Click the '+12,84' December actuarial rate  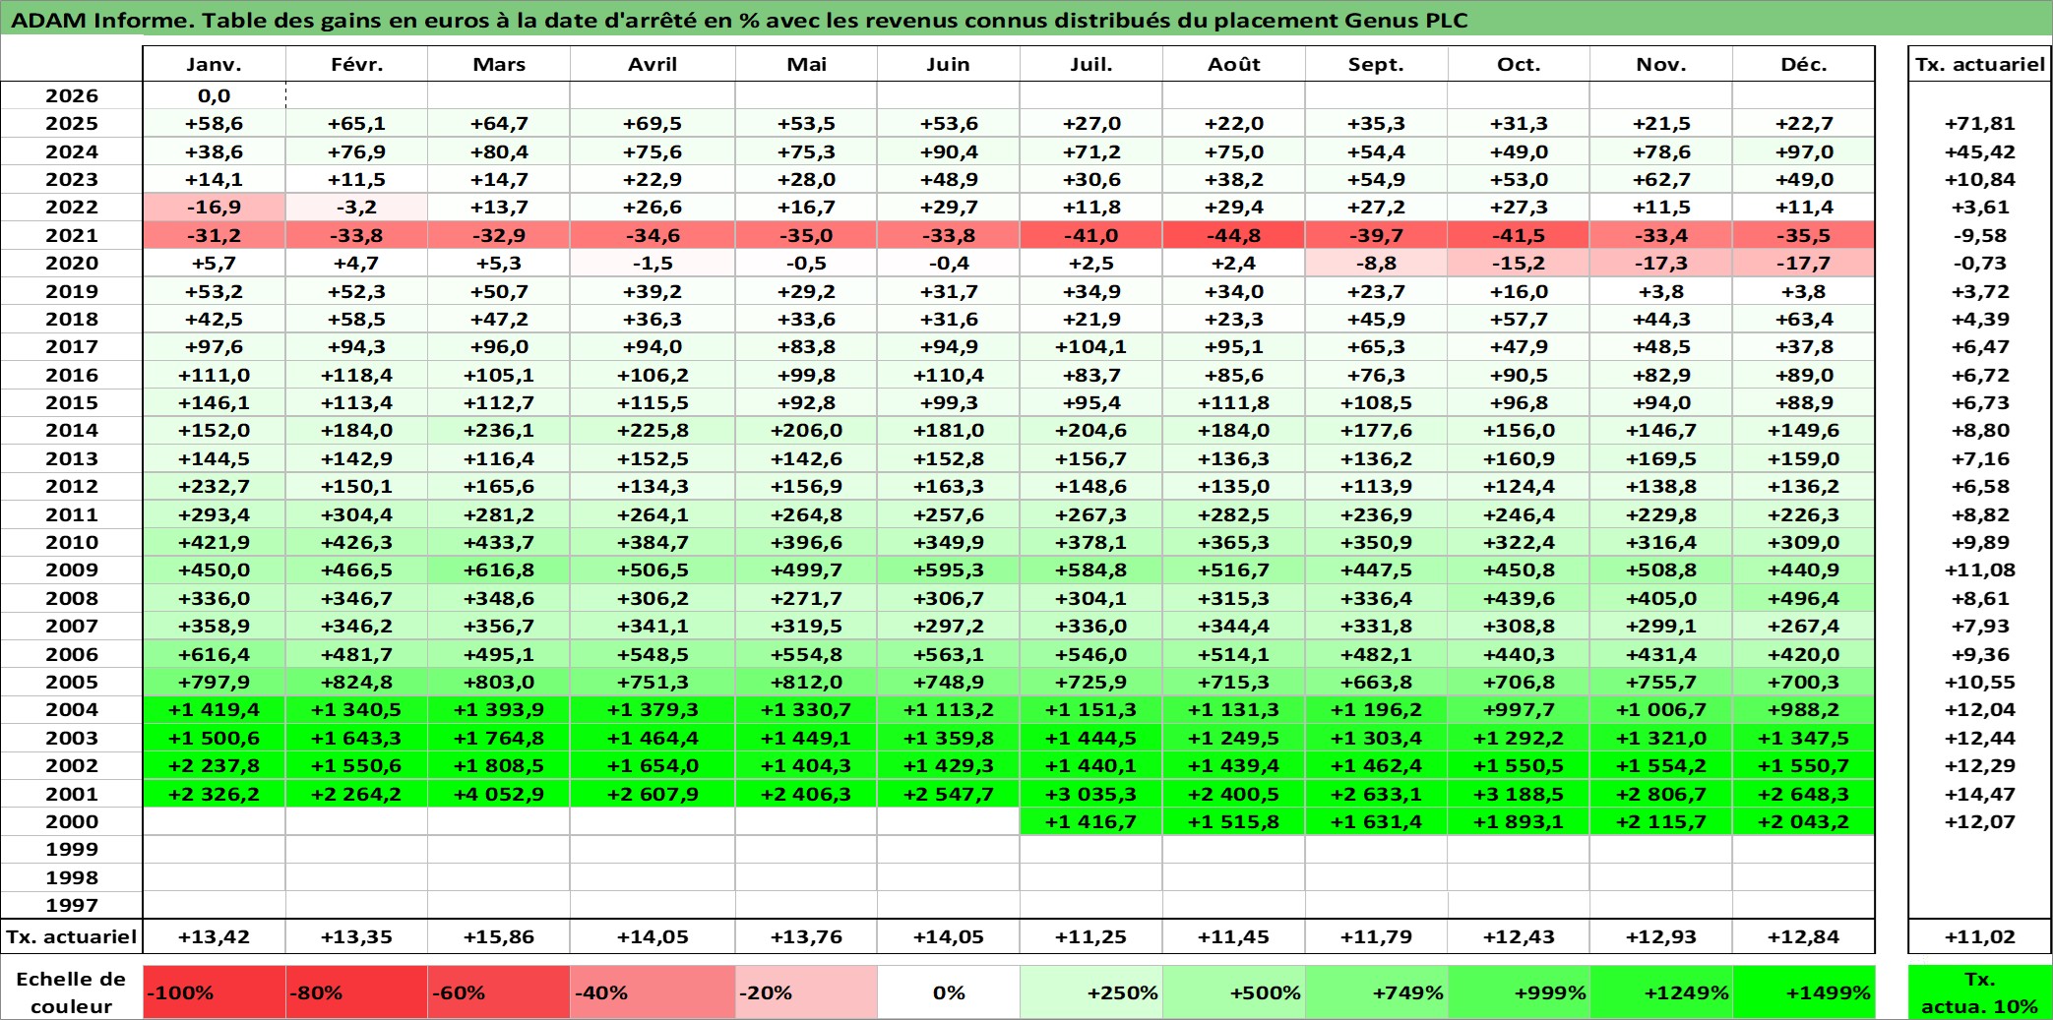tap(1804, 936)
